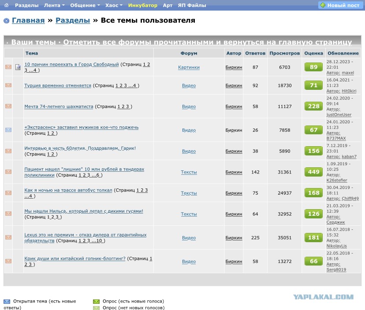This screenshot has height=310, width=365.
Task: Expand the Хаос dropdown menu
Action: [114, 5]
